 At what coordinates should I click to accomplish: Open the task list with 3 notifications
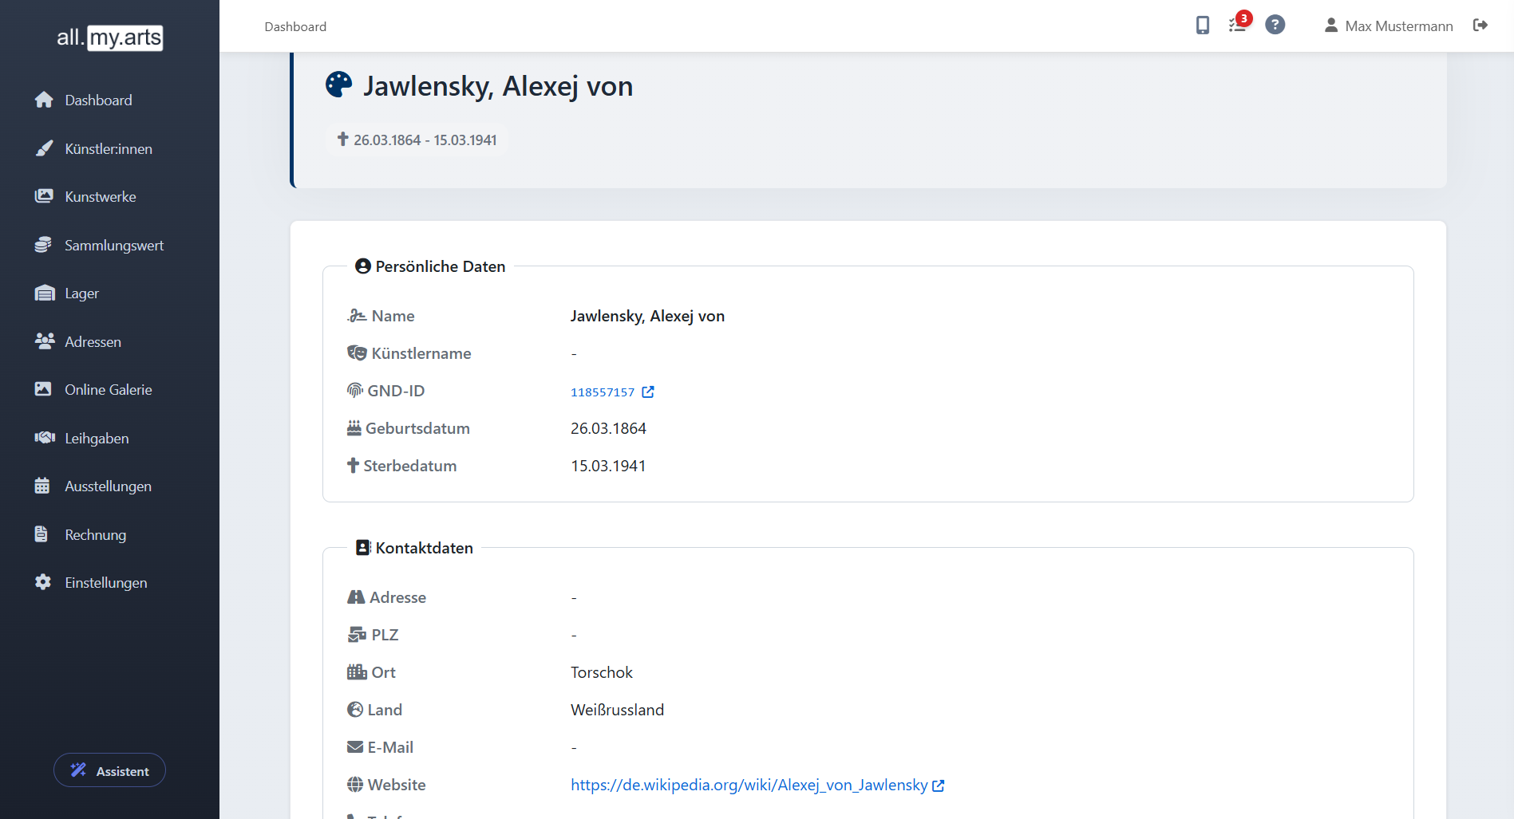1239,24
